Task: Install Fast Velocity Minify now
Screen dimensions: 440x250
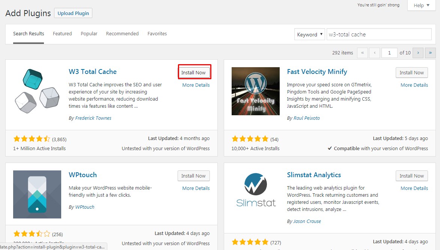Action: 412,73
